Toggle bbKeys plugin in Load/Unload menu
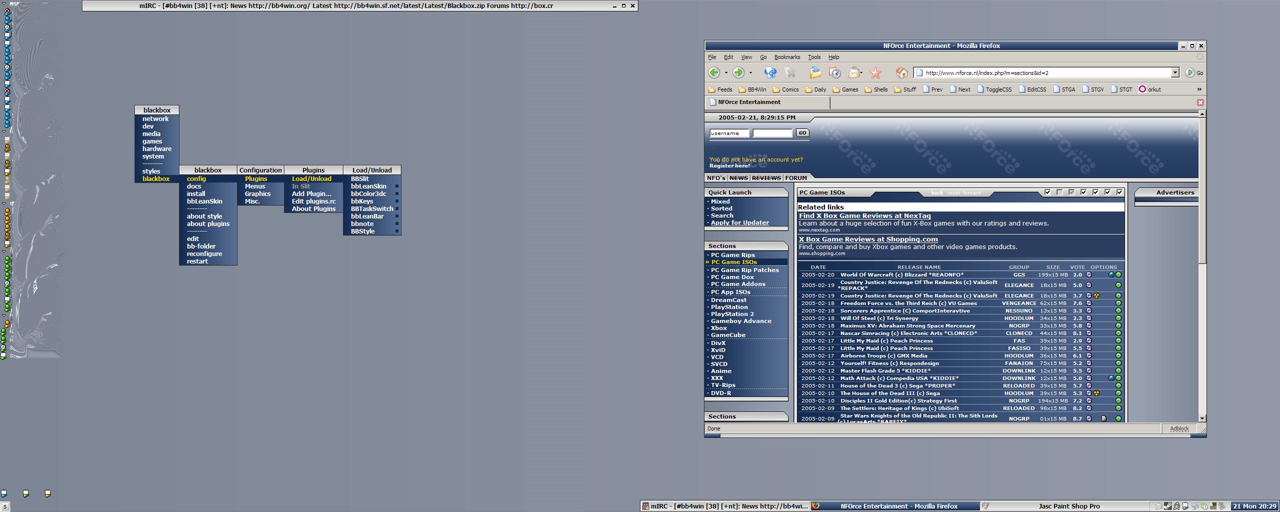The width and height of the screenshot is (1280, 512). (372, 201)
